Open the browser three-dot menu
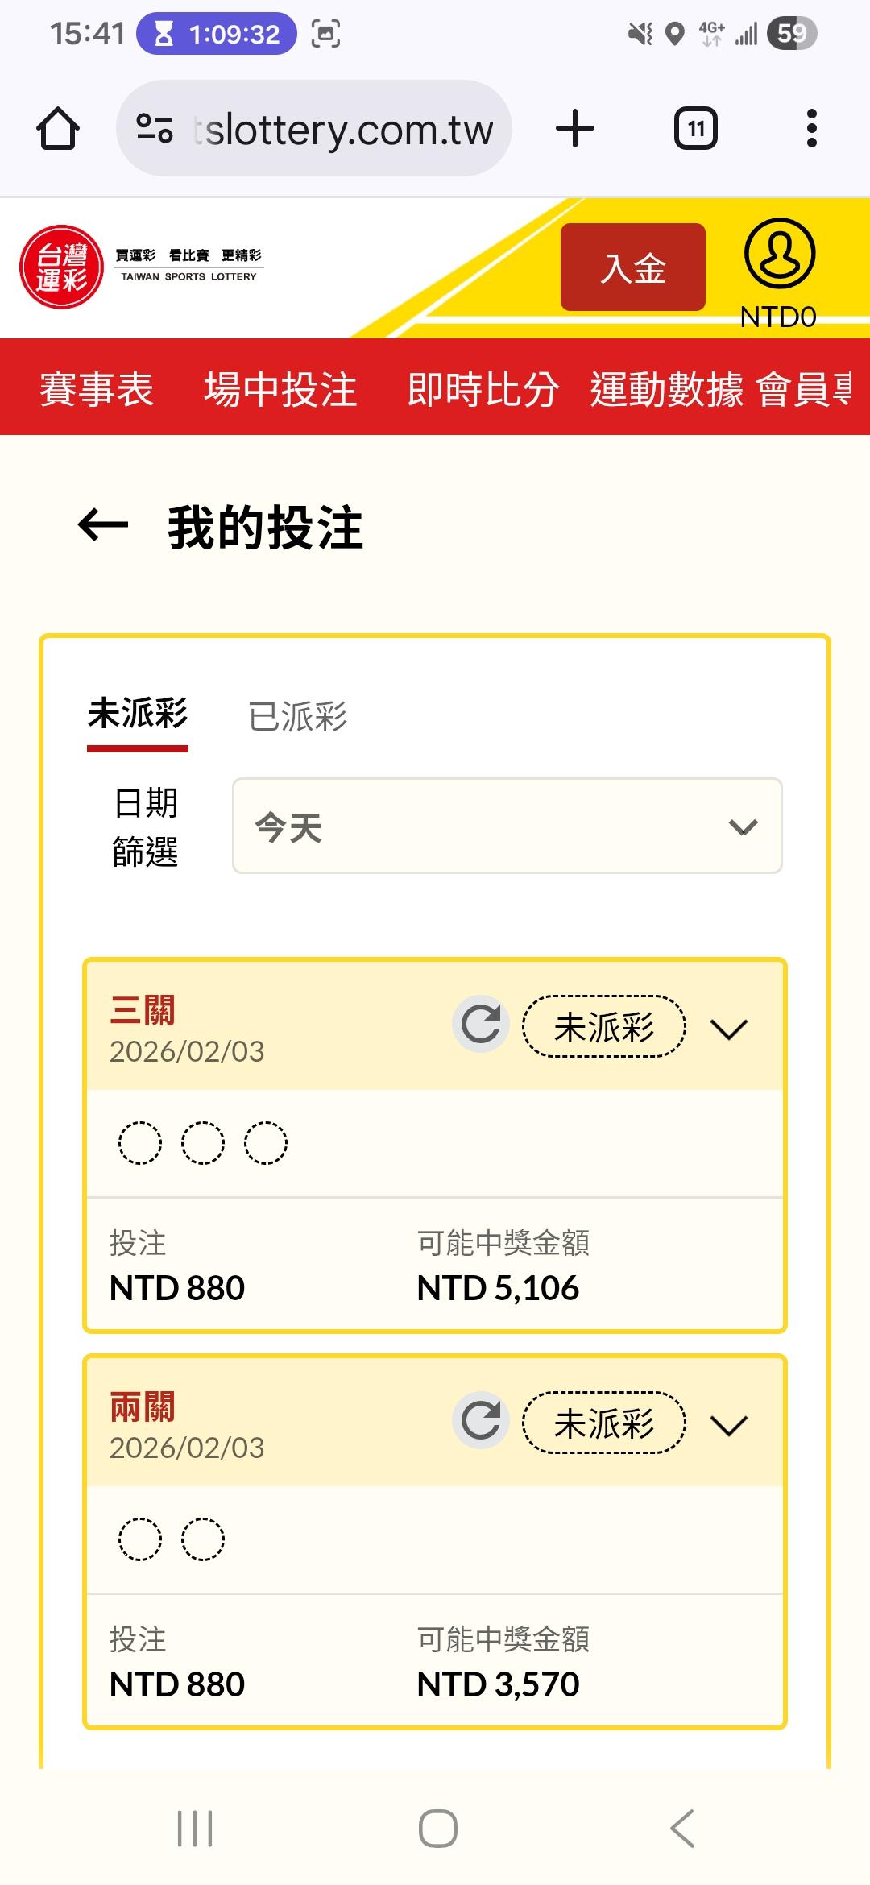870x1885 pixels. point(811,129)
